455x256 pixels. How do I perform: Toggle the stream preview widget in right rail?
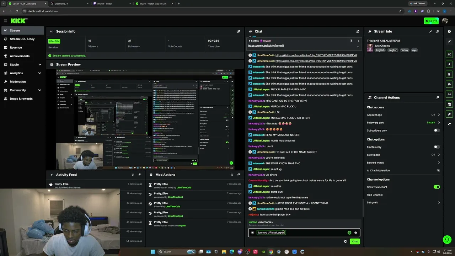tap(449, 54)
